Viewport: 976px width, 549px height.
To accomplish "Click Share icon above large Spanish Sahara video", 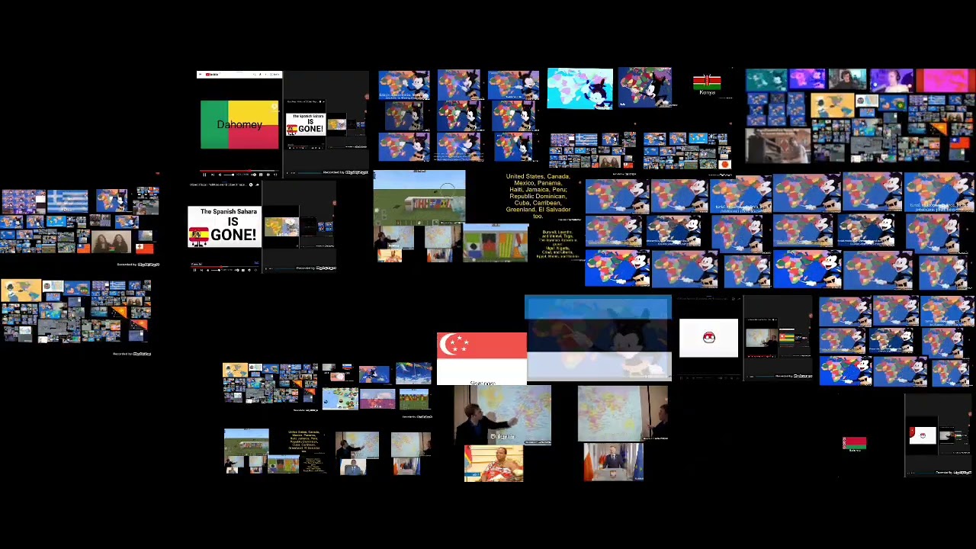I will [257, 185].
